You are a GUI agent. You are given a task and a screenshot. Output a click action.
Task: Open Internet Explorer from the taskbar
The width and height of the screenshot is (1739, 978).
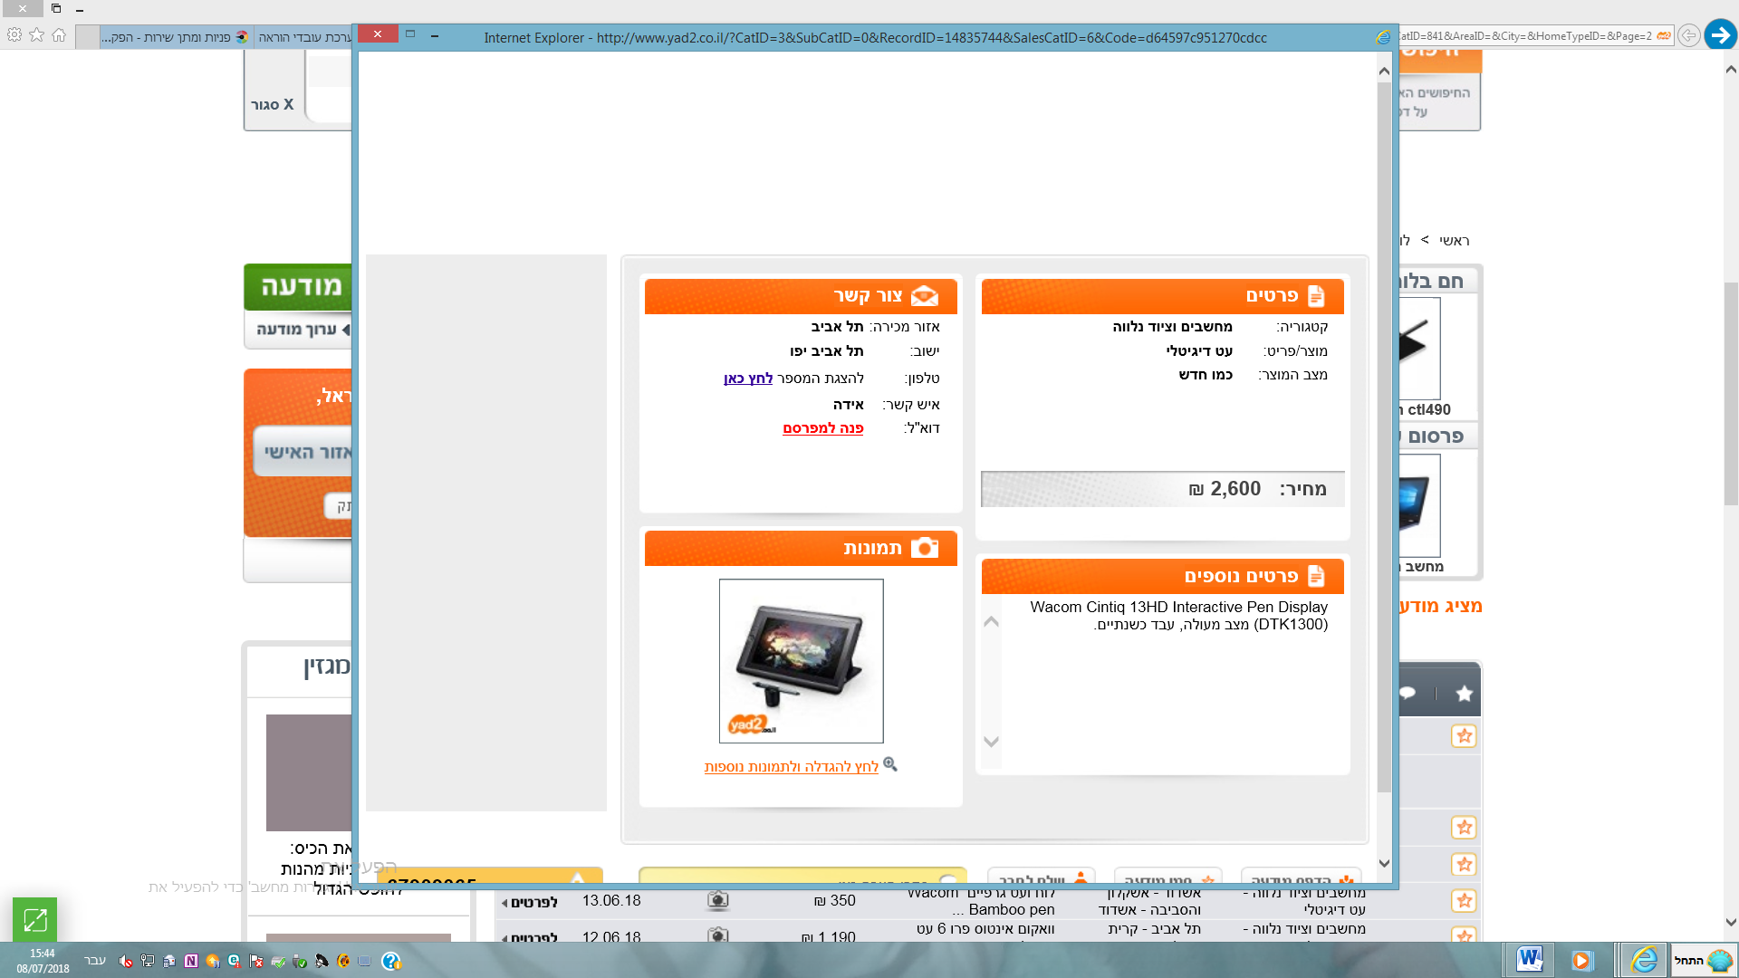1643,960
